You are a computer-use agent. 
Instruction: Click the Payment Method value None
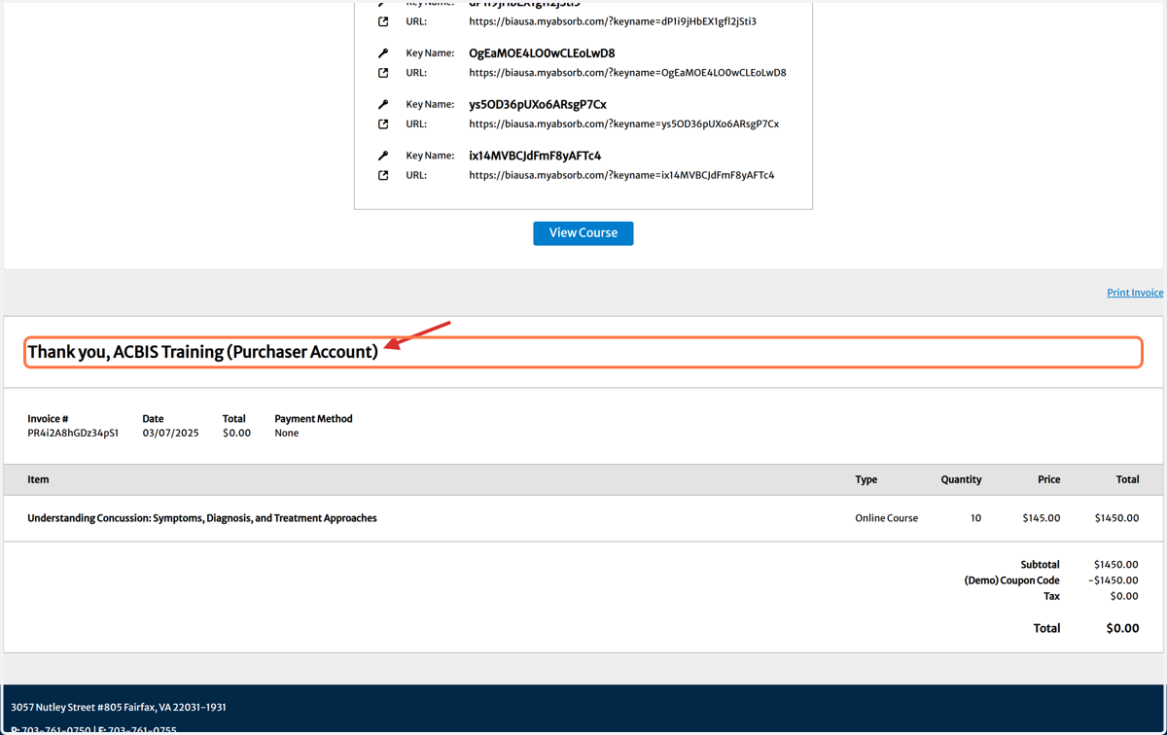click(287, 434)
